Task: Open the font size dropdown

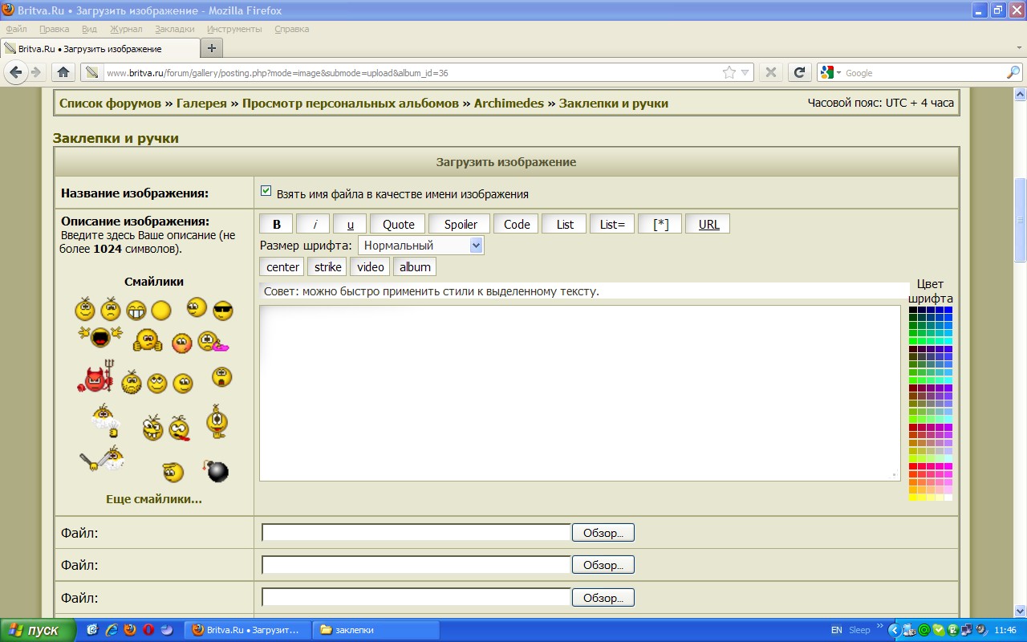Action: (420, 246)
